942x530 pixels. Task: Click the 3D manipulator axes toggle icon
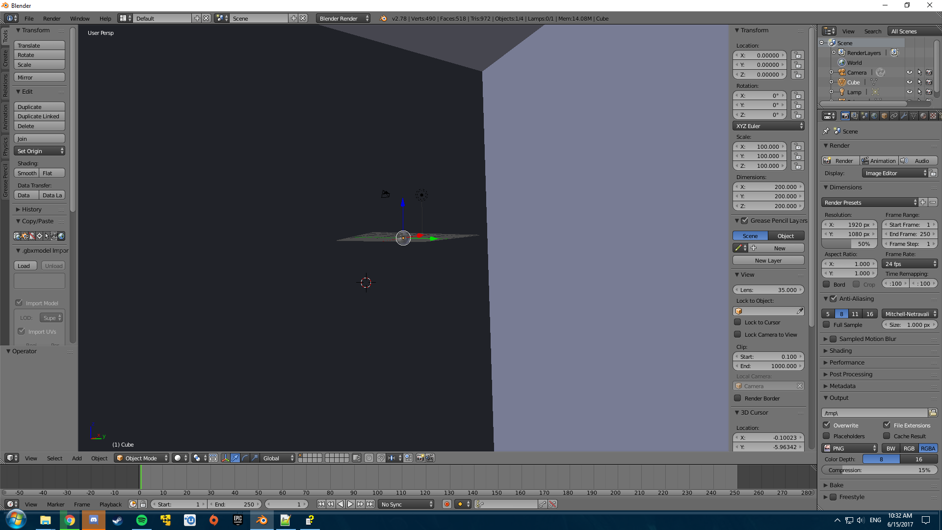(x=225, y=458)
